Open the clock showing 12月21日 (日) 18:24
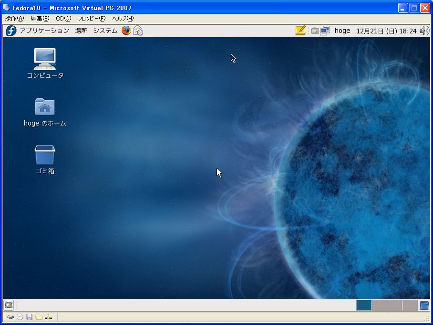This screenshot has height=325, width=433. (x=386, y=31)
